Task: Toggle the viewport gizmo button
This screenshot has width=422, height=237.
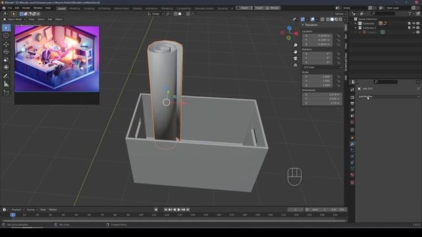Action: (x=303, y=19)
